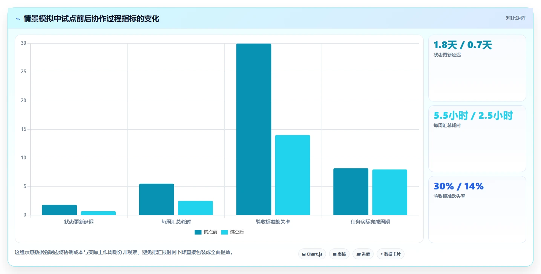Open the 5.5小时 / 2.5小时 data card
This screenshot has width=541, height=274.
coord(477,139)
